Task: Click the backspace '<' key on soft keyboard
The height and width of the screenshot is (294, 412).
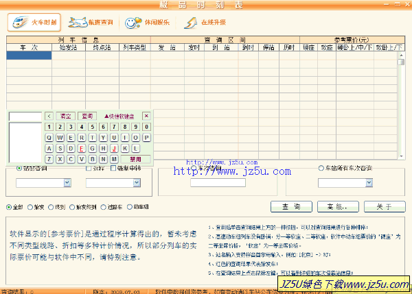Action: pyautogui.click(x=49, y=116)
